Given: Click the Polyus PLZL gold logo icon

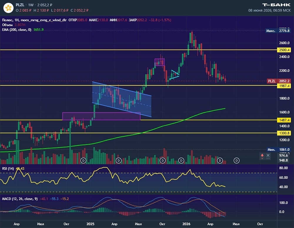Looking at the screenshot, I should [8, 8].
